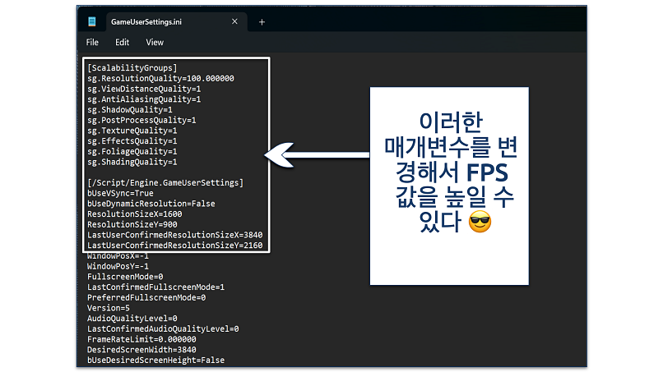Click the sg.ResolutionQuality=100.000000 line

tap(160, 78)
